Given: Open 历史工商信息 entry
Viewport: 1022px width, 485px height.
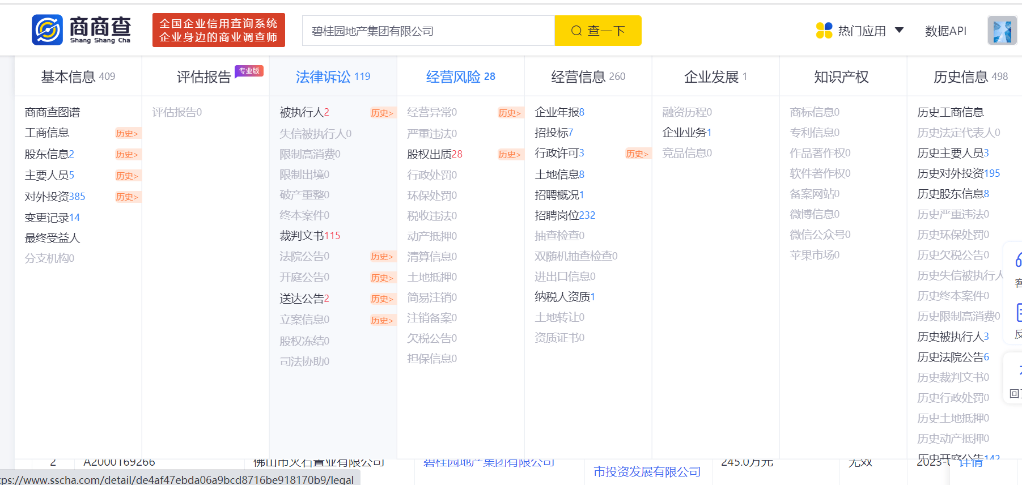Looking at the screenshot, I should 951,112.
